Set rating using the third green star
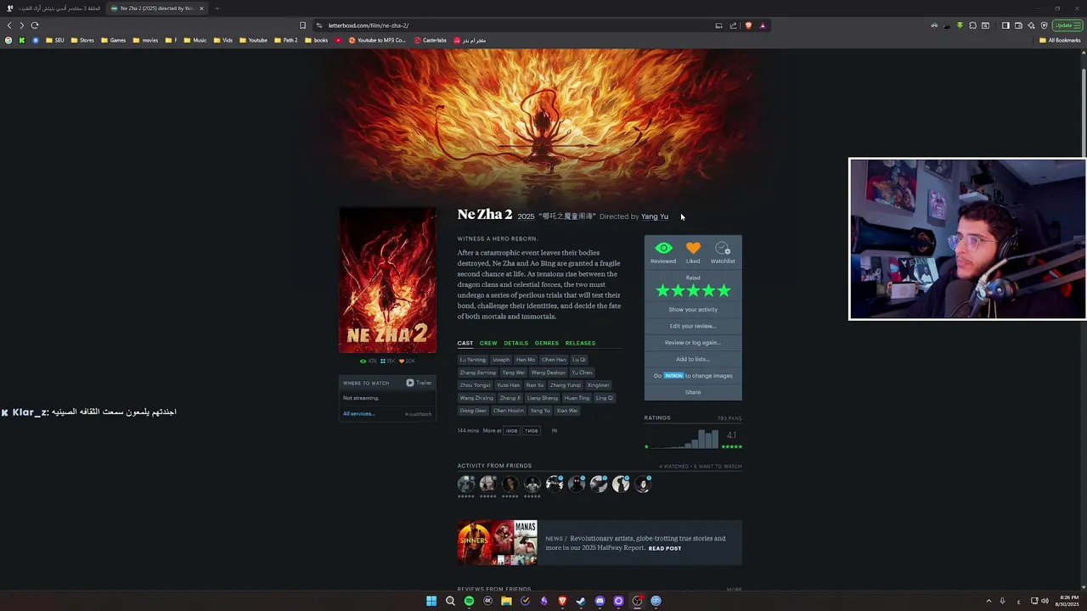Viewport: 1087px width, 611px height. click(x=693, y=291)
